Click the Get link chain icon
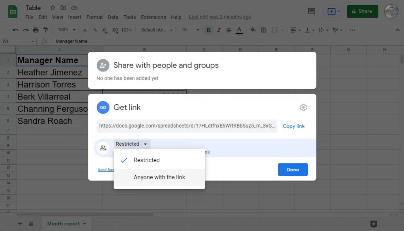Image resolution: width=404 pixels, height=231 pixels. [x=103, y=107]
